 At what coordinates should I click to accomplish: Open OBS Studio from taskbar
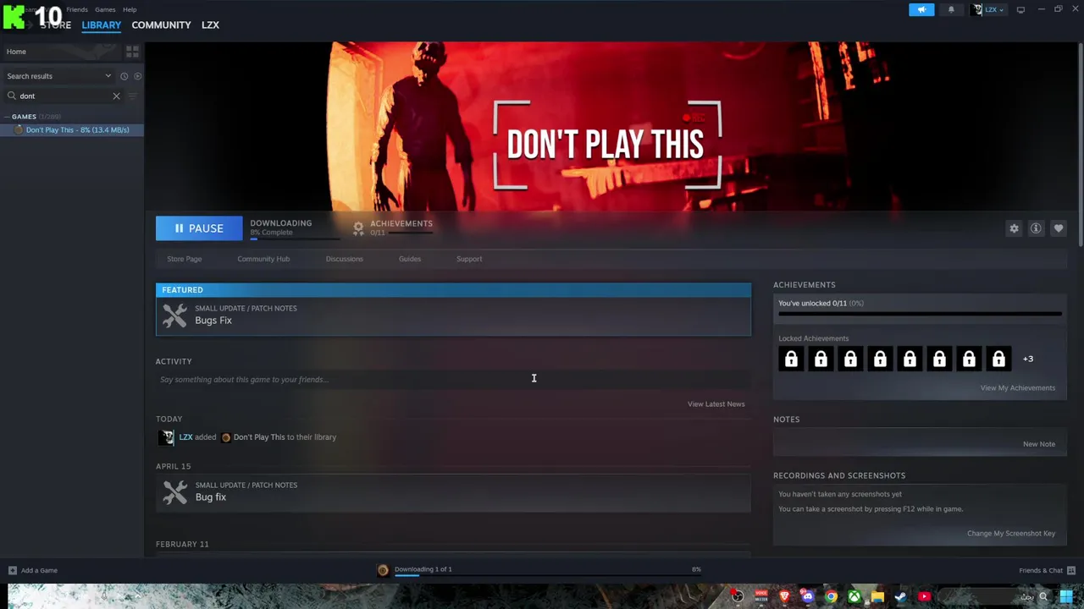(x=738, y=596)
